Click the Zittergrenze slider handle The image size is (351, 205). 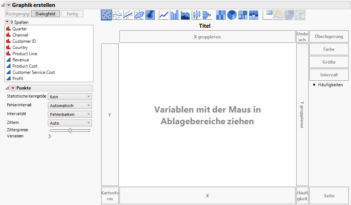70,130
